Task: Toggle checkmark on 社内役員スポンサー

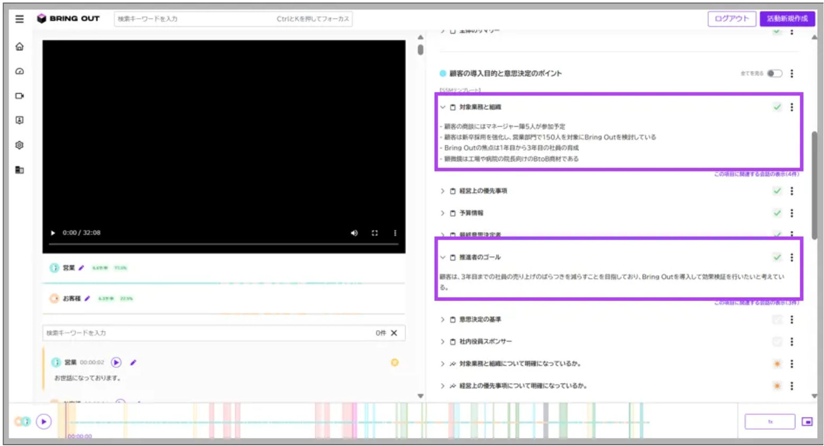Action: (777, 342)
